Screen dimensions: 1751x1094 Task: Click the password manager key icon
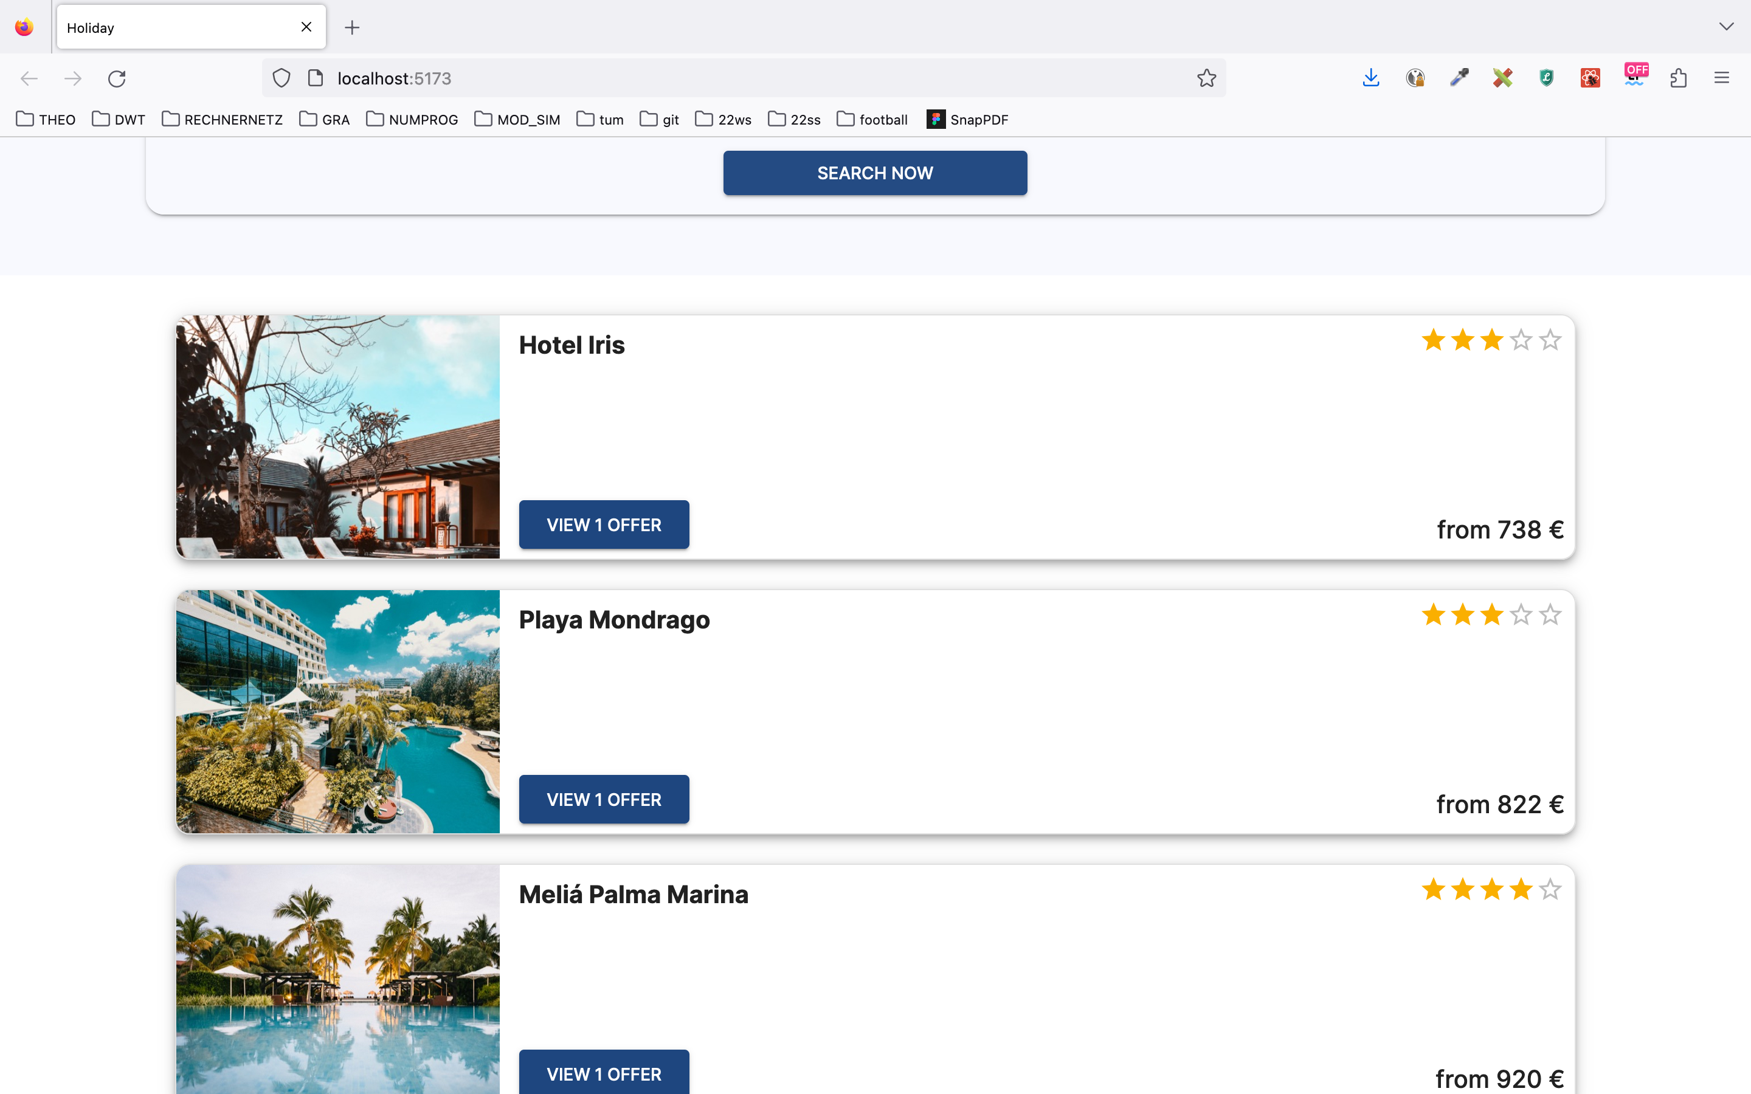tap(1414, 78)
